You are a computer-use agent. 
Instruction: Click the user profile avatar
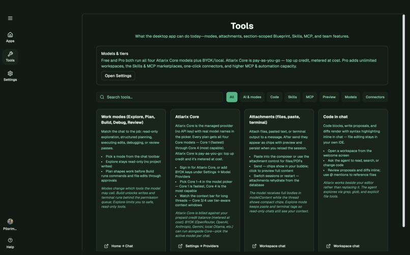[10, 221]
